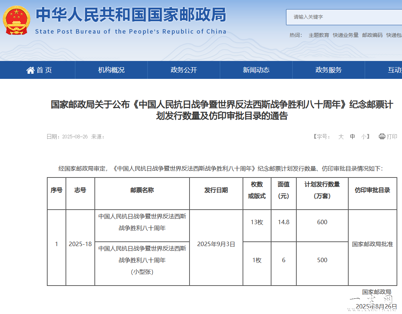
Task: Open the 首页 navigation item
Action: pyautogui.click(x=39, y=70)
